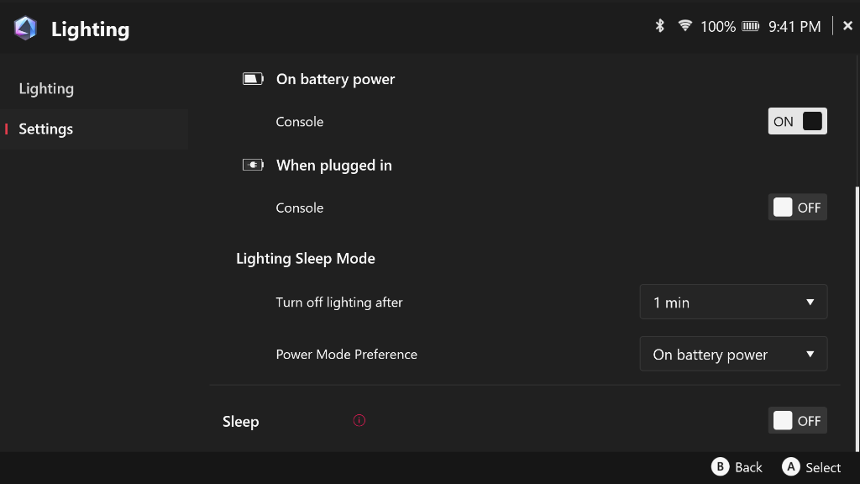The image size is (860, 484).
Task: Click the plug icon next to When plugged in
Action: point(253,165)
